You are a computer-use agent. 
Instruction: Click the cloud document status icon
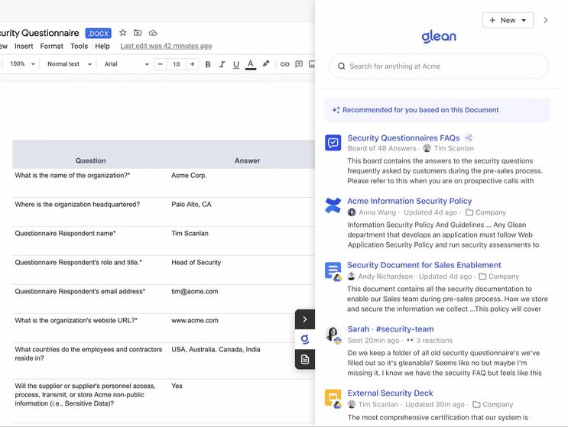click(153, 33)
